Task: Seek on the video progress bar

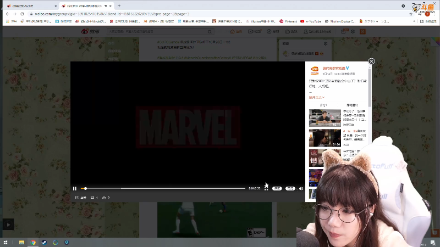Action: 163,188
